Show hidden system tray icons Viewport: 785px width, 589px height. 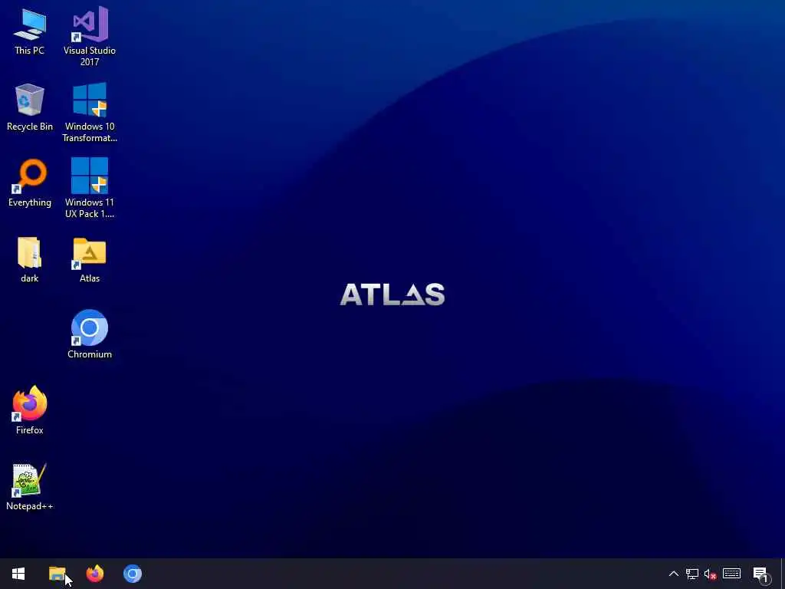click(x=673, y=574)
